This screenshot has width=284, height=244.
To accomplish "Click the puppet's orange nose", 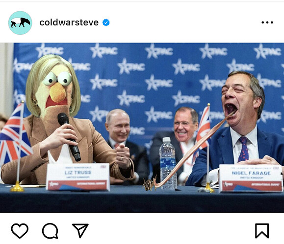I will pyautogui.click(x=57, y=92).
